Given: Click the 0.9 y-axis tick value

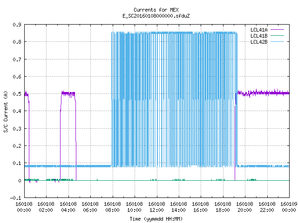Looking at the screenshot, I should pos(17,25).
